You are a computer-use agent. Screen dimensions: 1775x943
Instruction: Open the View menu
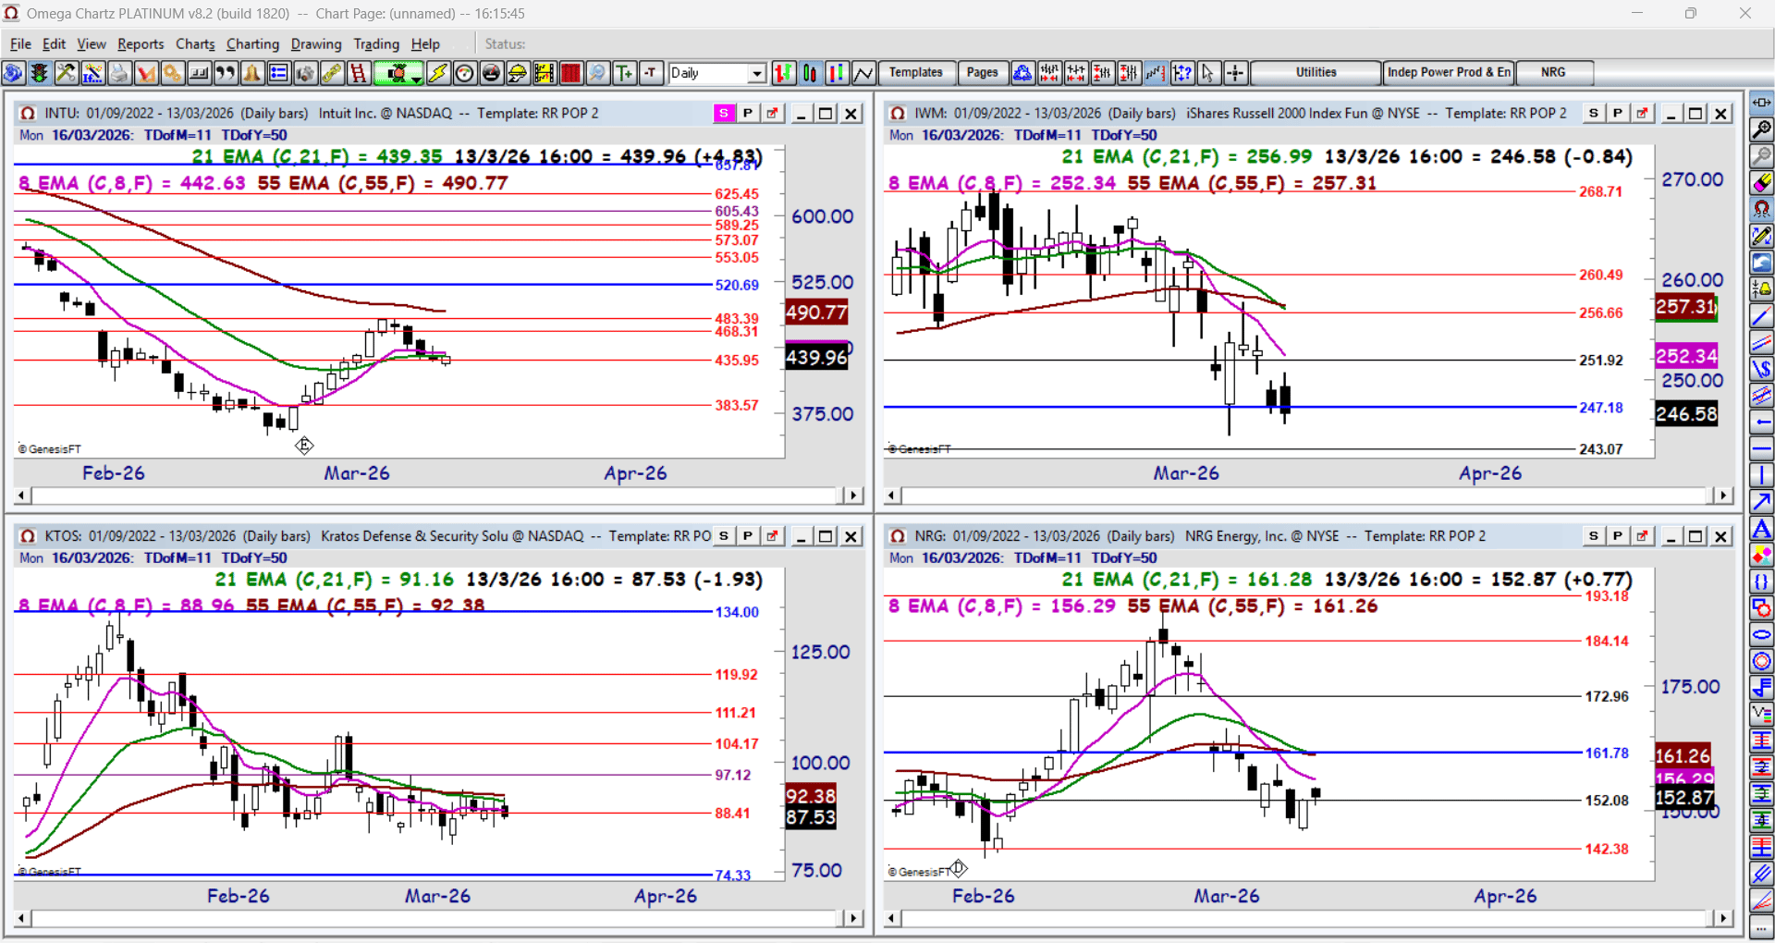(x=92, y=44)
